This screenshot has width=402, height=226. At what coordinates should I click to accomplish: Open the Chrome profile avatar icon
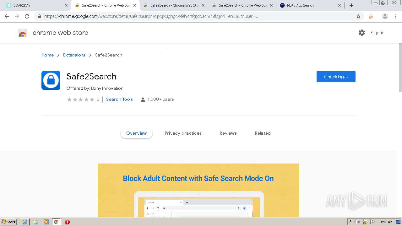pyautogui.click(x=385, y=16)
